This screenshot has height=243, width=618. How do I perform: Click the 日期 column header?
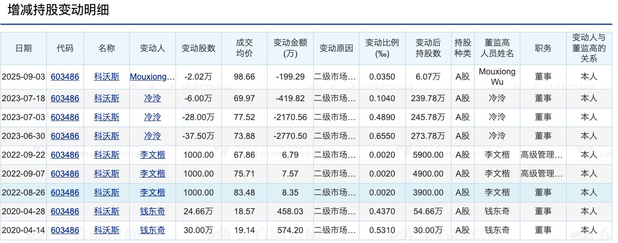point(24,48)
